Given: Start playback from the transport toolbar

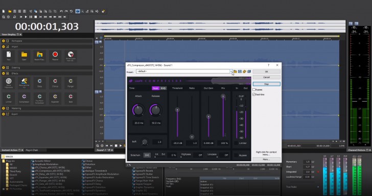Looking at the screenshot, I should click(x=26, y=17).
